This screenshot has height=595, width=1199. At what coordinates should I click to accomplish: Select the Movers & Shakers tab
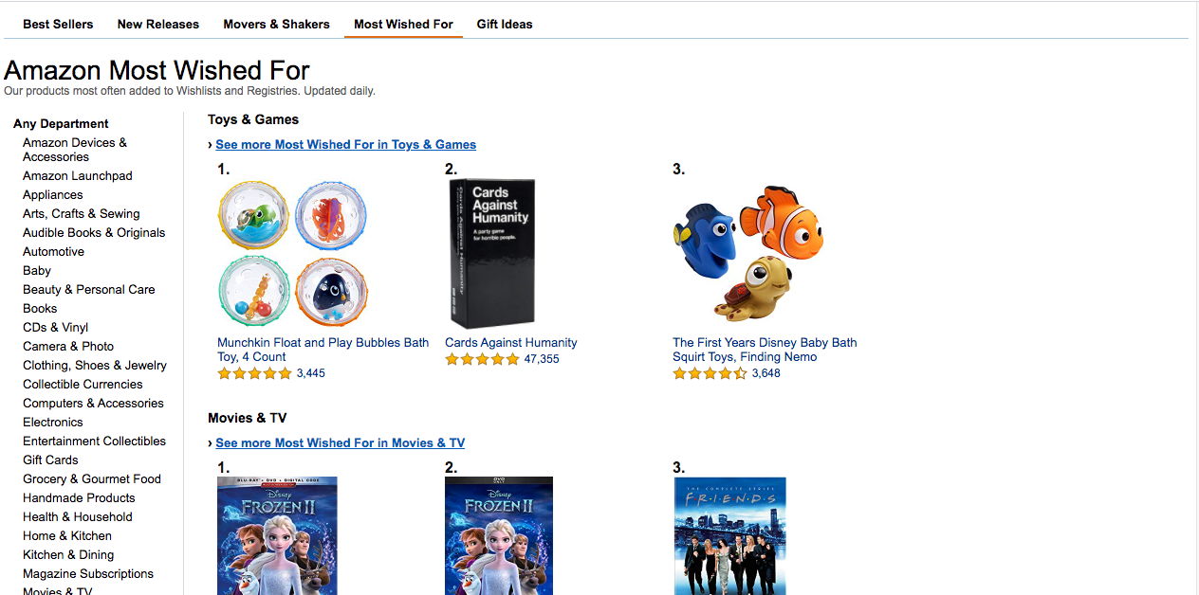coord(276,24)
